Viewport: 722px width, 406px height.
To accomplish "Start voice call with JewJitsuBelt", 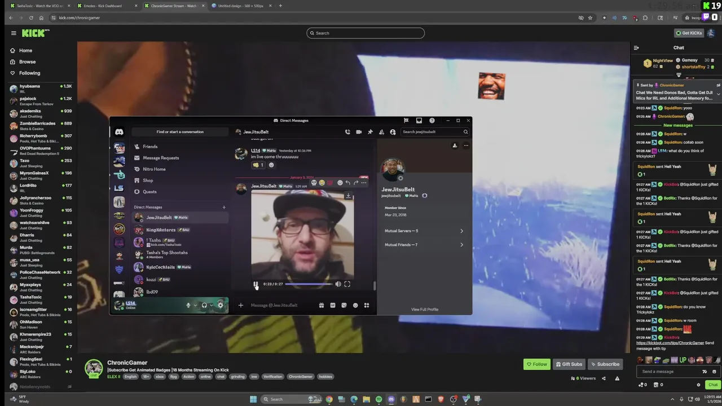I will point(347,132).
